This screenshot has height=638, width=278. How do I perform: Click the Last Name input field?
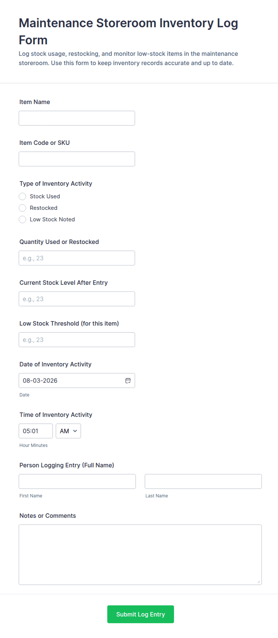pyautogui.click(x=203, y=481)
